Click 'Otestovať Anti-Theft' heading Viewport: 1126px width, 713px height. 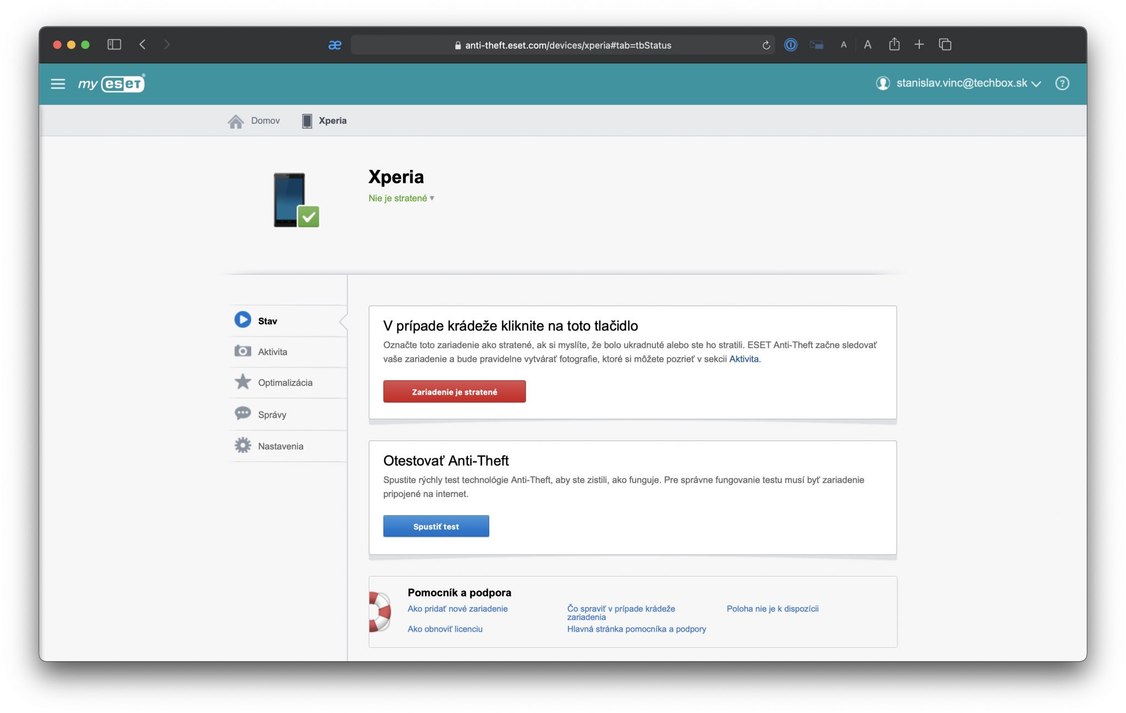446,461
